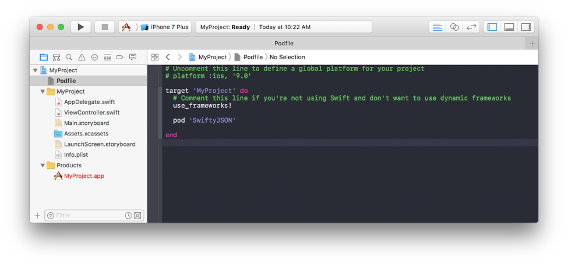Toggle the Debug area visibility

pyautogui.click(x=509, y=27)
